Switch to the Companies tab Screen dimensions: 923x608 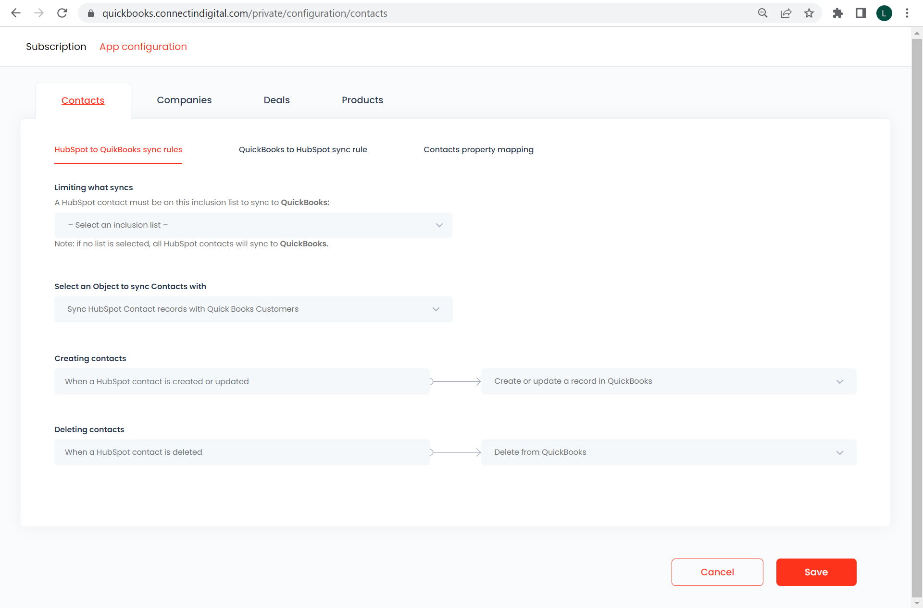(x=184, y=100)
